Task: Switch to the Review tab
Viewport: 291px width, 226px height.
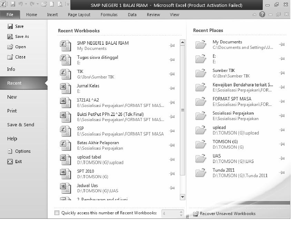Action: click(153, 15)
